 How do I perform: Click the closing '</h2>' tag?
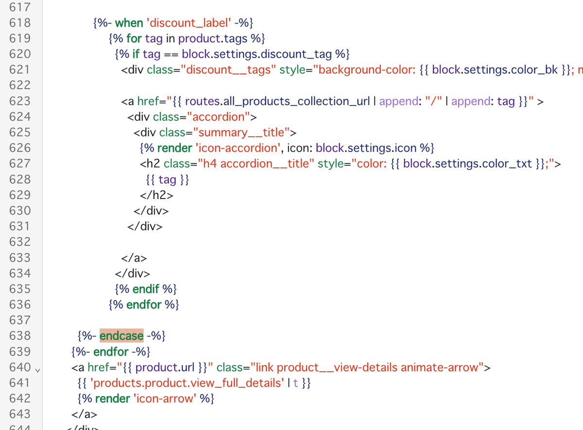click(156, 195)
